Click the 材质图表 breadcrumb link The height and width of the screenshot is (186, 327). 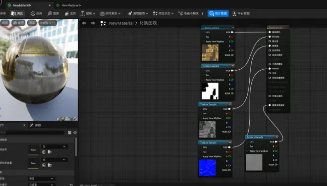click(148, 23)
